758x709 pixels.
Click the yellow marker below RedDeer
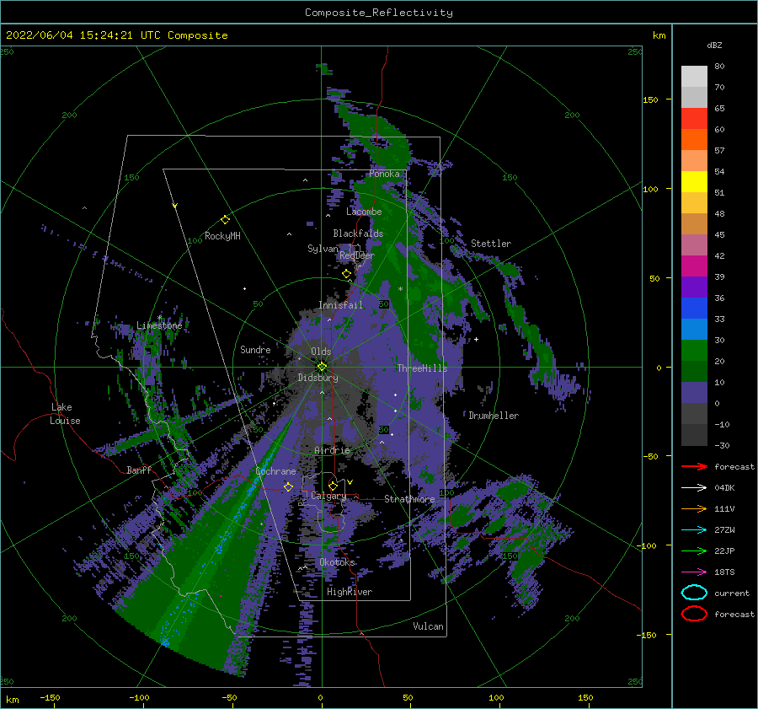pyautogui.click(x=346, y=274)
